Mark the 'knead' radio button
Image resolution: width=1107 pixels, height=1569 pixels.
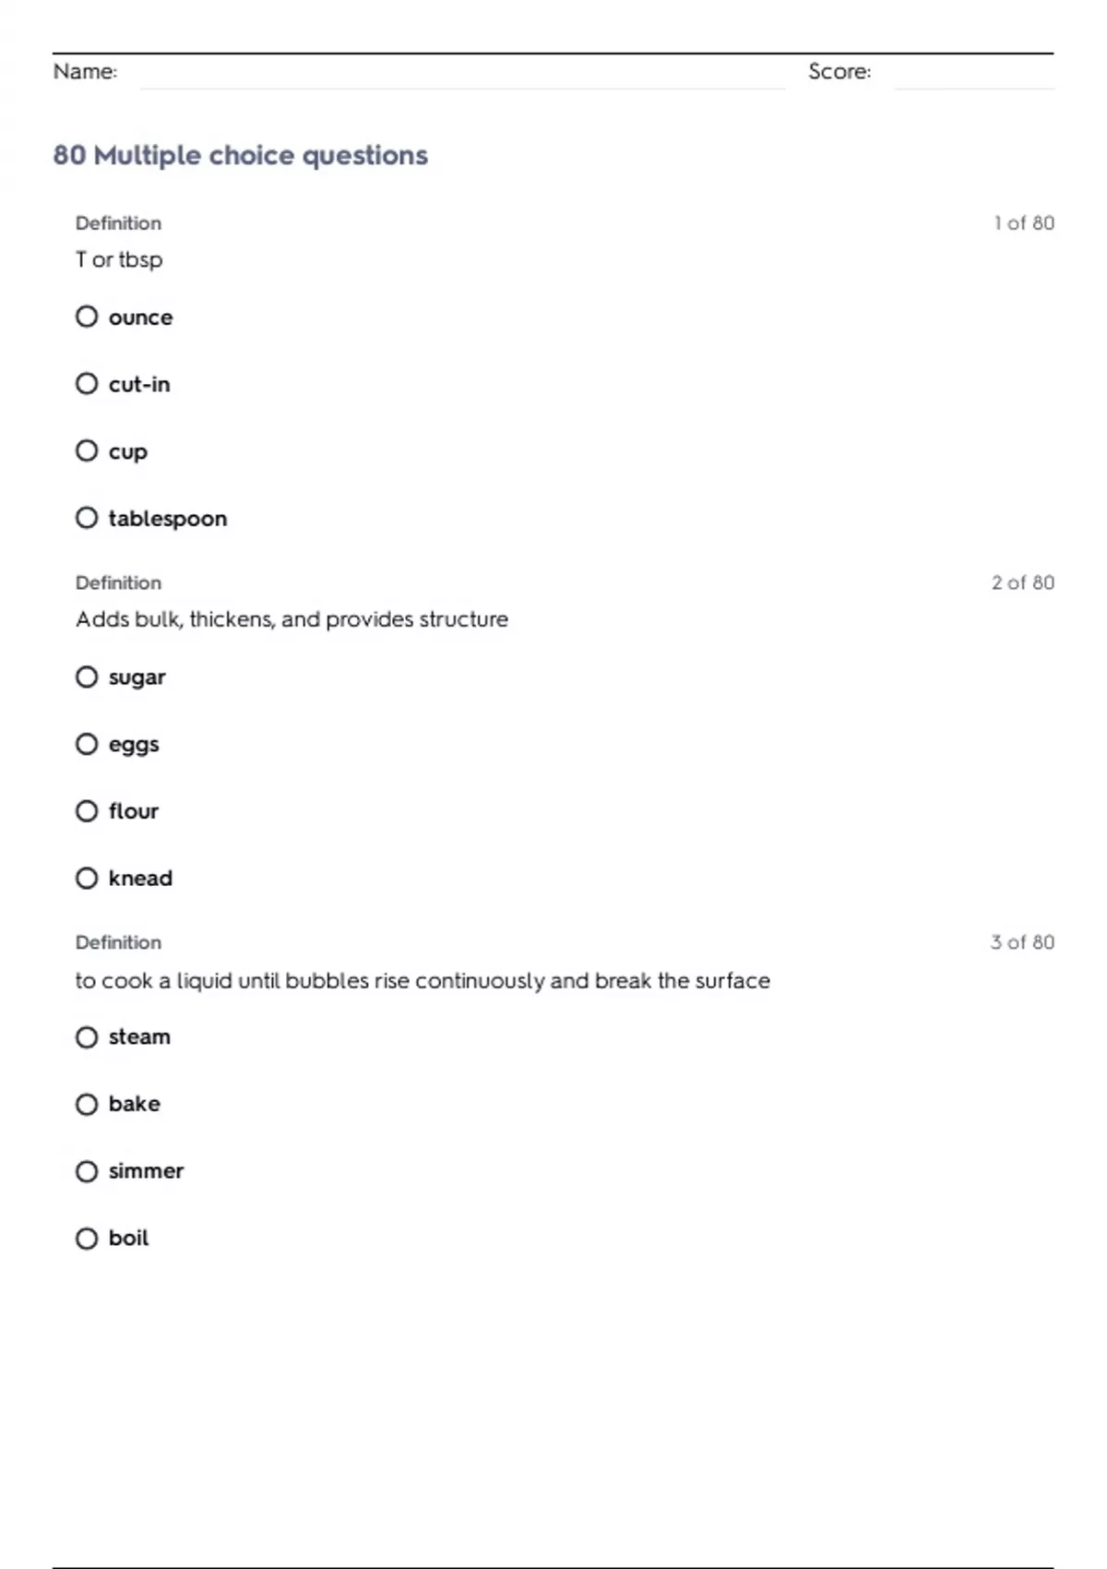click(87, 878)
